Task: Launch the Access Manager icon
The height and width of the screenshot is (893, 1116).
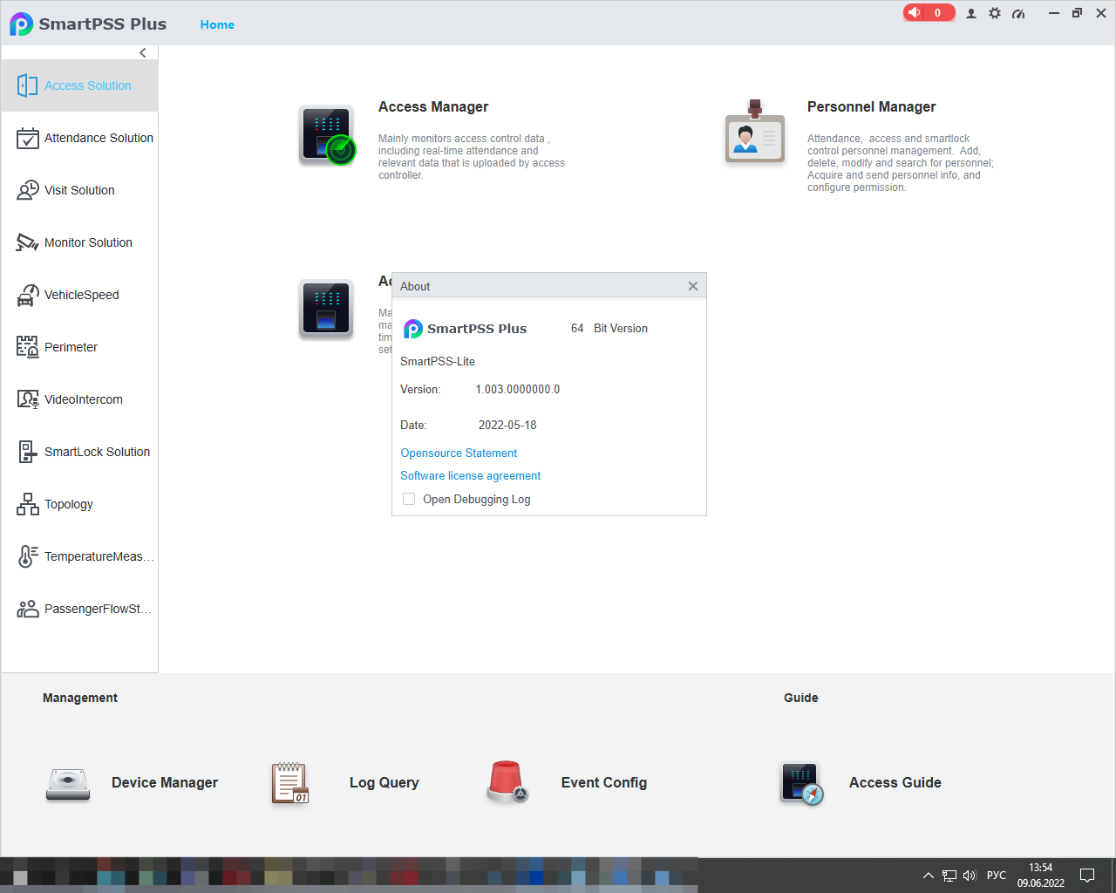Action: (x=327, y=135)
